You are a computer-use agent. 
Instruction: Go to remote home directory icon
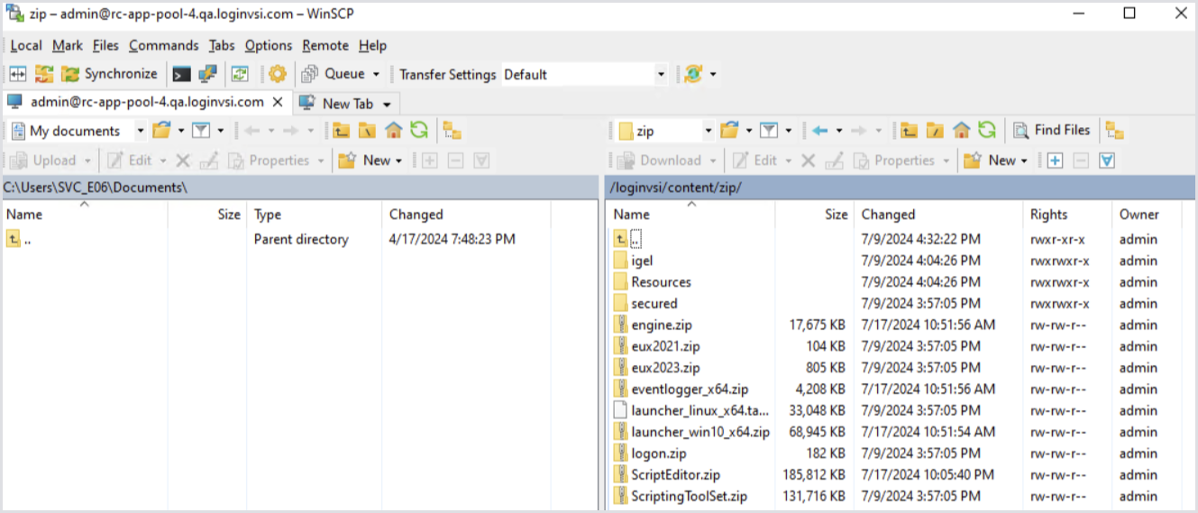pyautogui.click(x=962, y=131)
